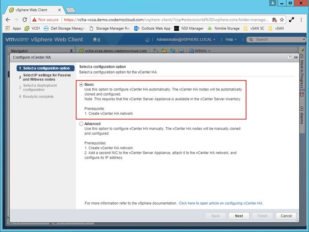Close the vSphere Web Client tab
The image size is (309, 232).
[59, 10]
